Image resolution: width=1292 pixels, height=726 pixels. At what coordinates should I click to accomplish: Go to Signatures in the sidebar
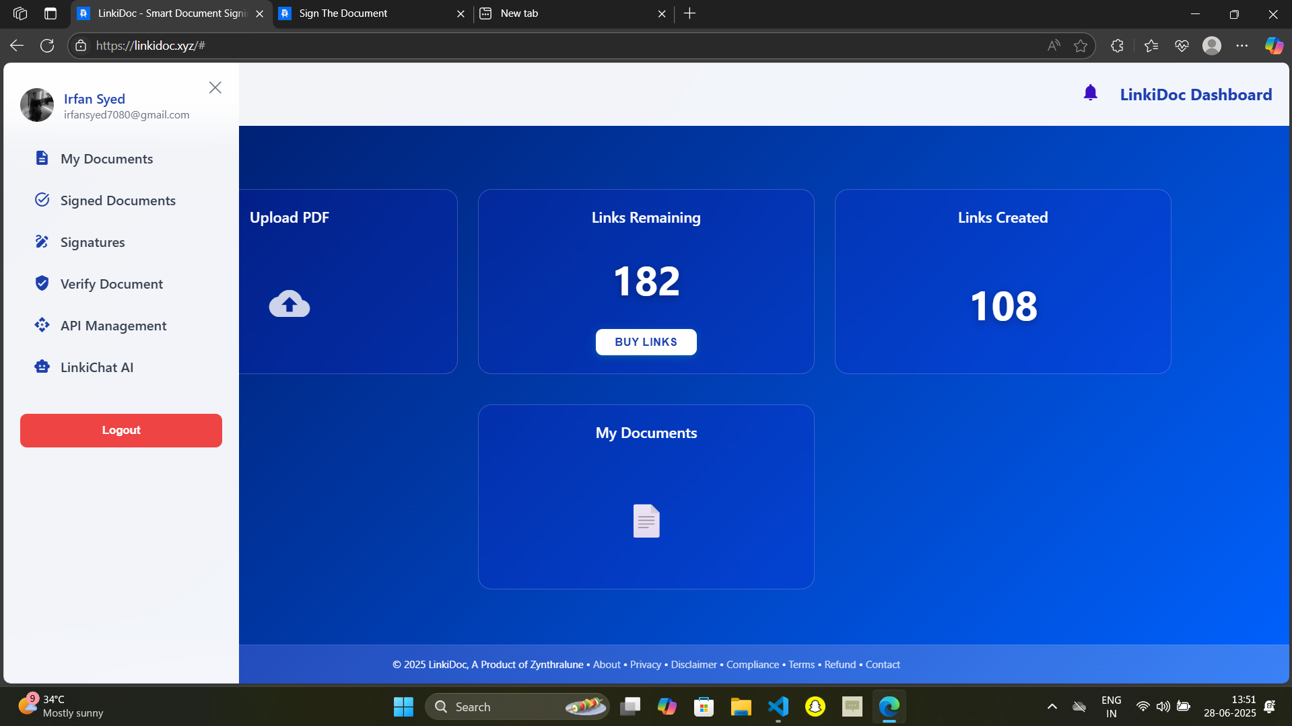point(92,242)
